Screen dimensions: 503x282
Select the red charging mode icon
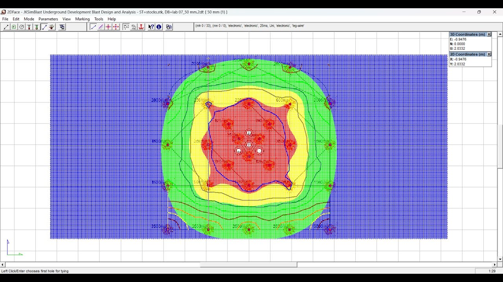(x=29, y=27)
